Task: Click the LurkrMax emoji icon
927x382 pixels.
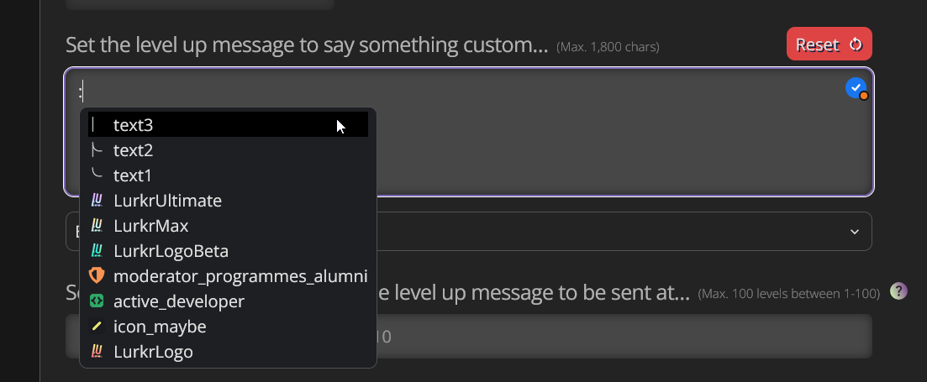Action: point(97,226)
